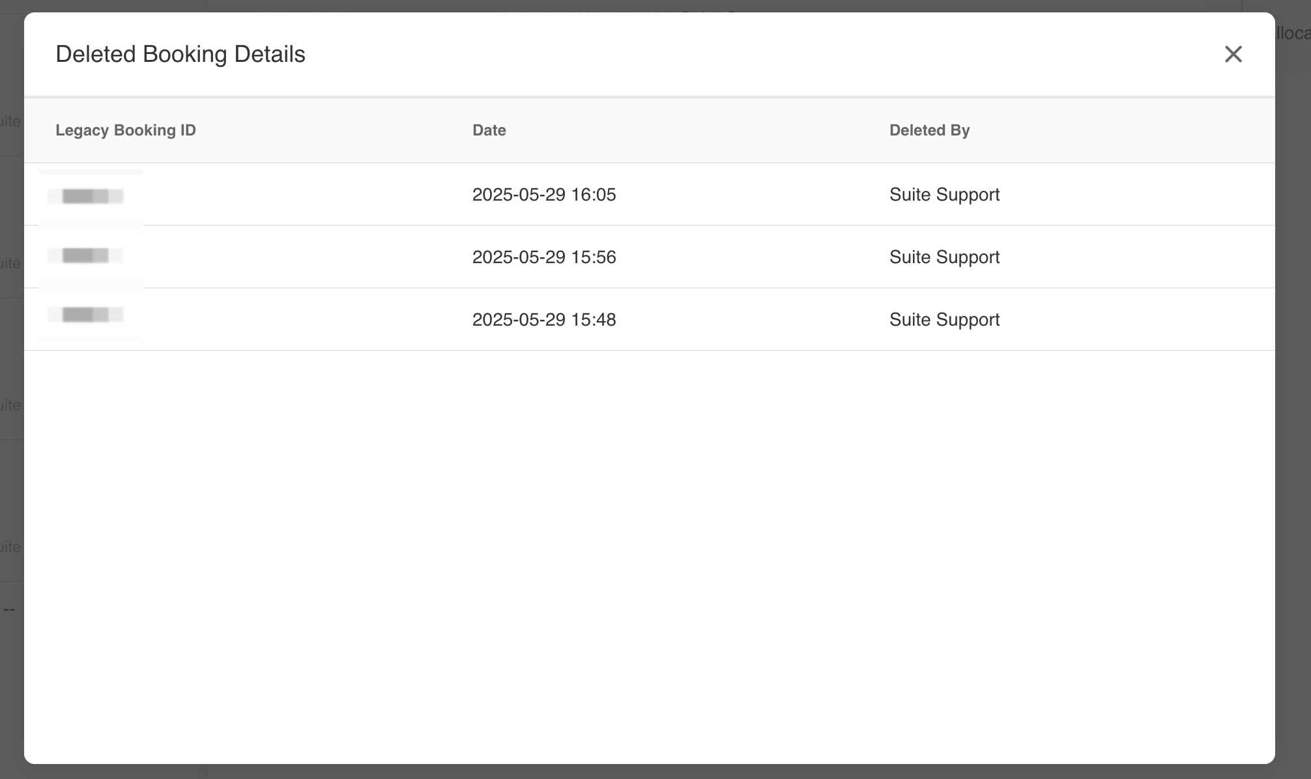The height and width of the screenshot is (779, 1311).
Task: Click Suite Support in the 15:56 row
Action: click(944, 257)
